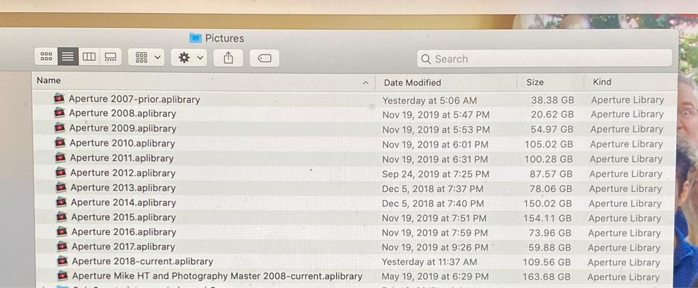Screen dimensions: 698x288
Task: Select Aperture 2010.aplibrary file icon
Action: [x=61, y=143]
